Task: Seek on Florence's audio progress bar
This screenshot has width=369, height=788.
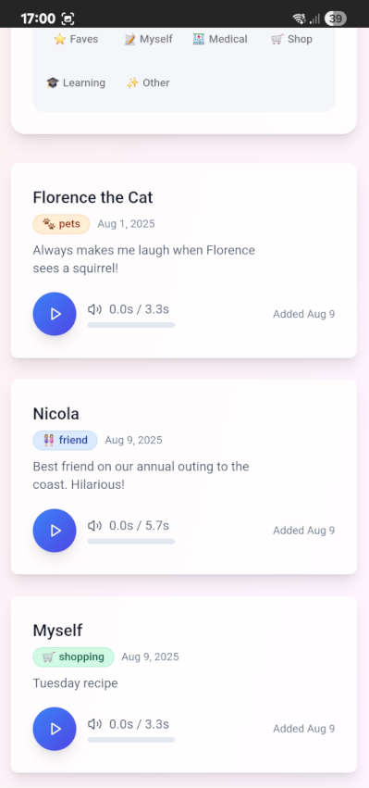Action: tap(131, 325)
